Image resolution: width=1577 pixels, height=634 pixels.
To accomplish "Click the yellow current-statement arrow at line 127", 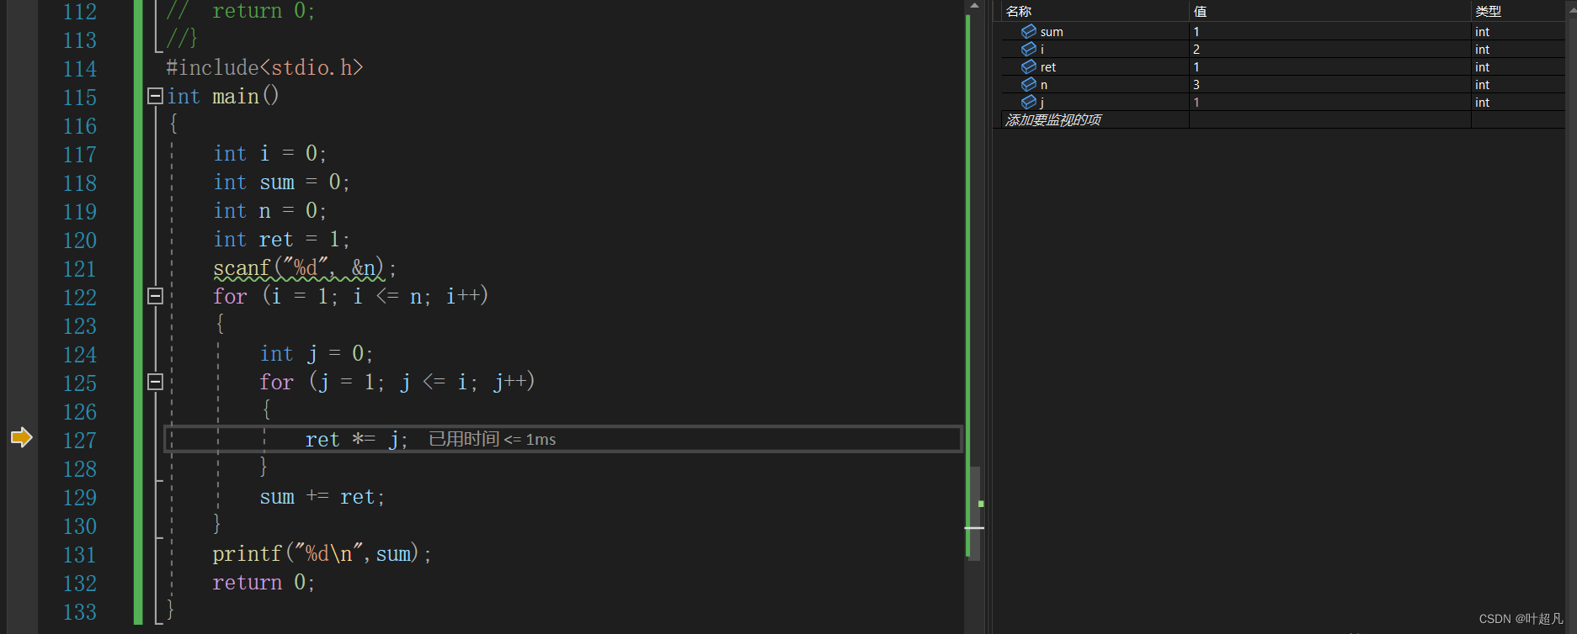I will click(x=21, y=437).
